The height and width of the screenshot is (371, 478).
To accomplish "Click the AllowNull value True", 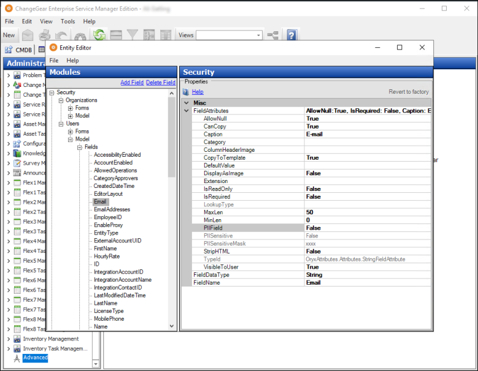I will (368, 119).
